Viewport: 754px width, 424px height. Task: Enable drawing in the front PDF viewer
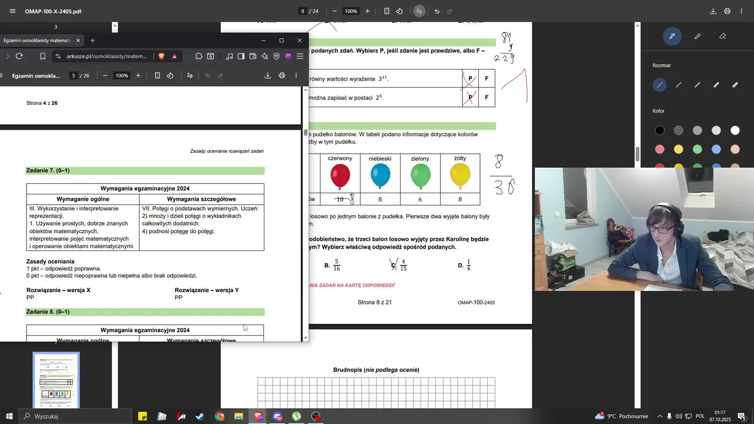point(190,75)
